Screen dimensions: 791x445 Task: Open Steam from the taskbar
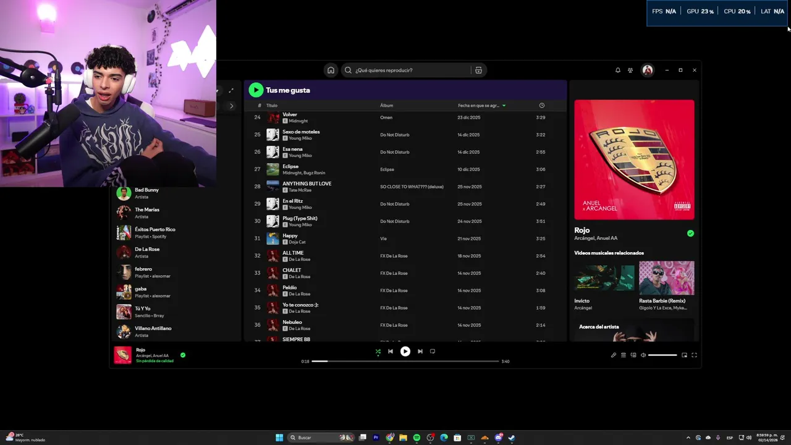pyautogui.click(x=512, y=438)
